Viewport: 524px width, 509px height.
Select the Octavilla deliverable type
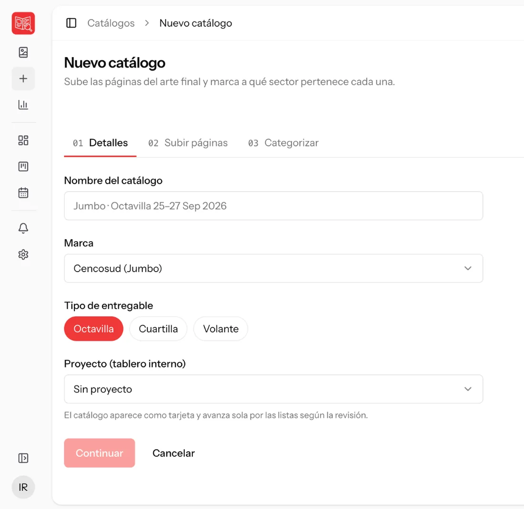click(93, 329)
